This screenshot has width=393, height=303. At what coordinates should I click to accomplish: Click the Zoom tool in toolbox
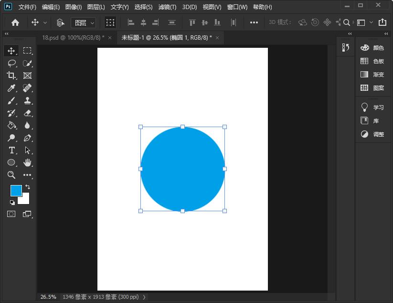tap(11, 175)
